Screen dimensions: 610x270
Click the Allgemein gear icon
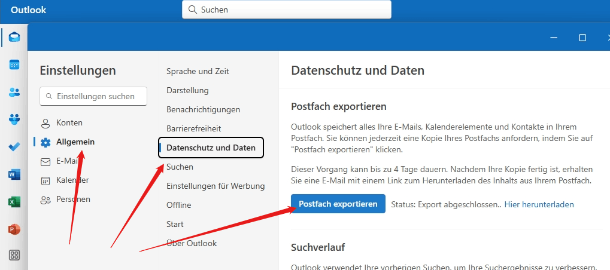point(45,142)
